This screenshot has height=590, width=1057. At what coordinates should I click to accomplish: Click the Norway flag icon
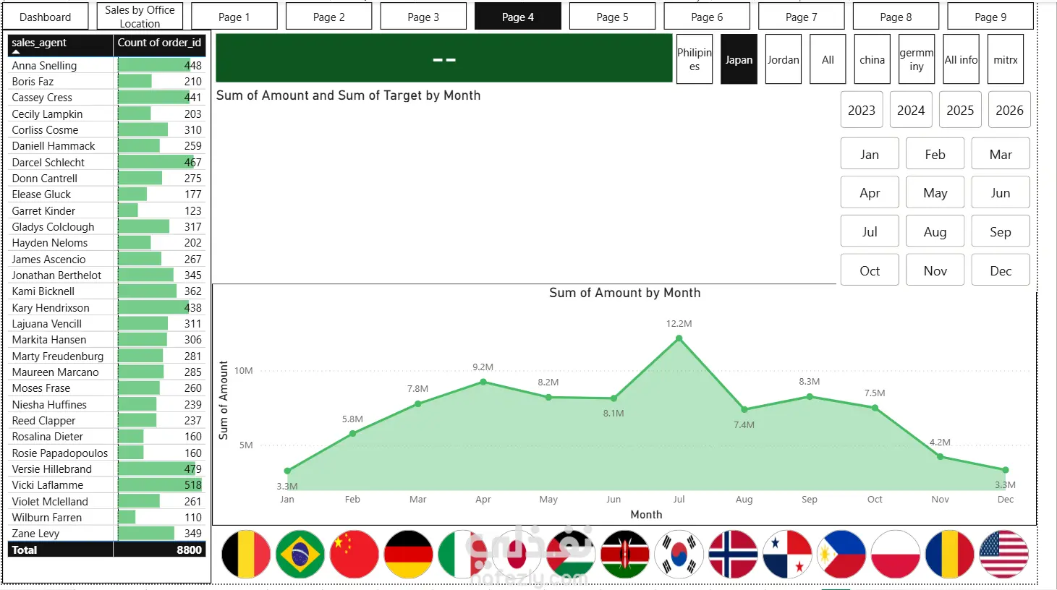[x=734, y=555]
